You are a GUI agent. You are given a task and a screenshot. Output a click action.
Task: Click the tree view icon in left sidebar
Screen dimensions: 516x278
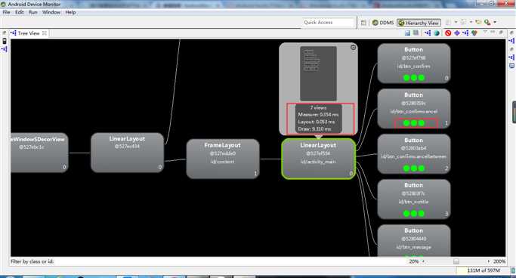(5, 49)
